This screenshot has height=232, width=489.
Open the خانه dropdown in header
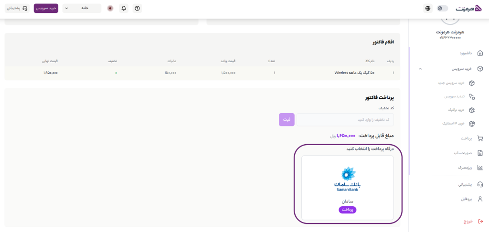(x=82, y=9)
